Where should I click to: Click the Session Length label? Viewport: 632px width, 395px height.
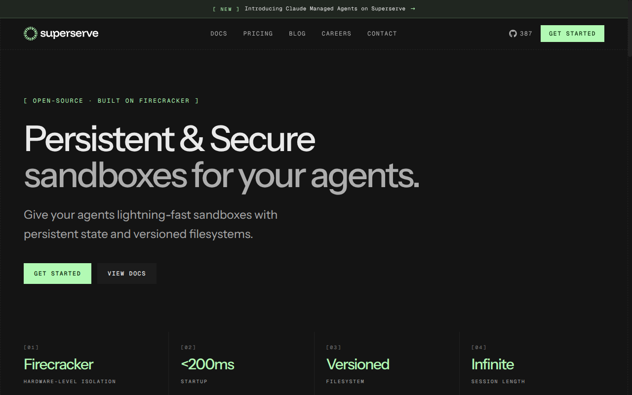[x=498, y=382]
